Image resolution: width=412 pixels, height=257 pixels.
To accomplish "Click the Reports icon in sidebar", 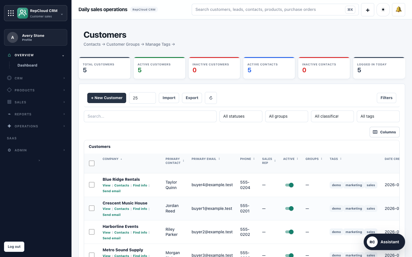I will [9, 114].
